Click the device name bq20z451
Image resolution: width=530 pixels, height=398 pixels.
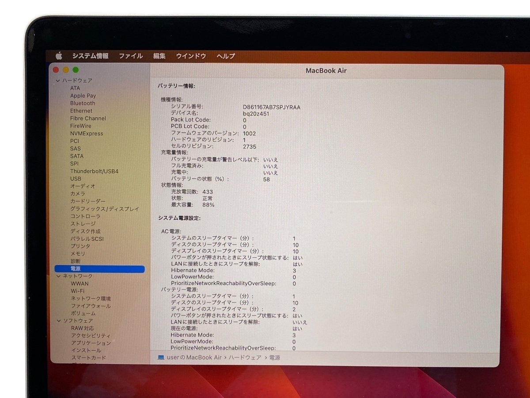tap(256, 114)
